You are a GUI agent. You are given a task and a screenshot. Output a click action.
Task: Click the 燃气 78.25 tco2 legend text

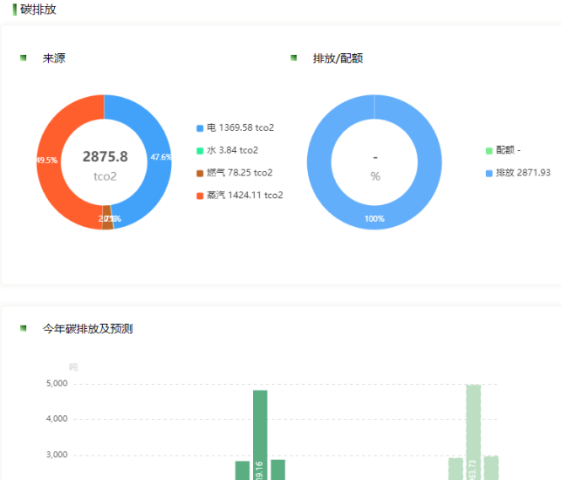tap(240, 173)
